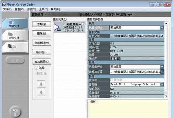Viewport: 173px width, 118px height.
Task: Open the 工具(T) menu
Action: click(x=43, y=9)
